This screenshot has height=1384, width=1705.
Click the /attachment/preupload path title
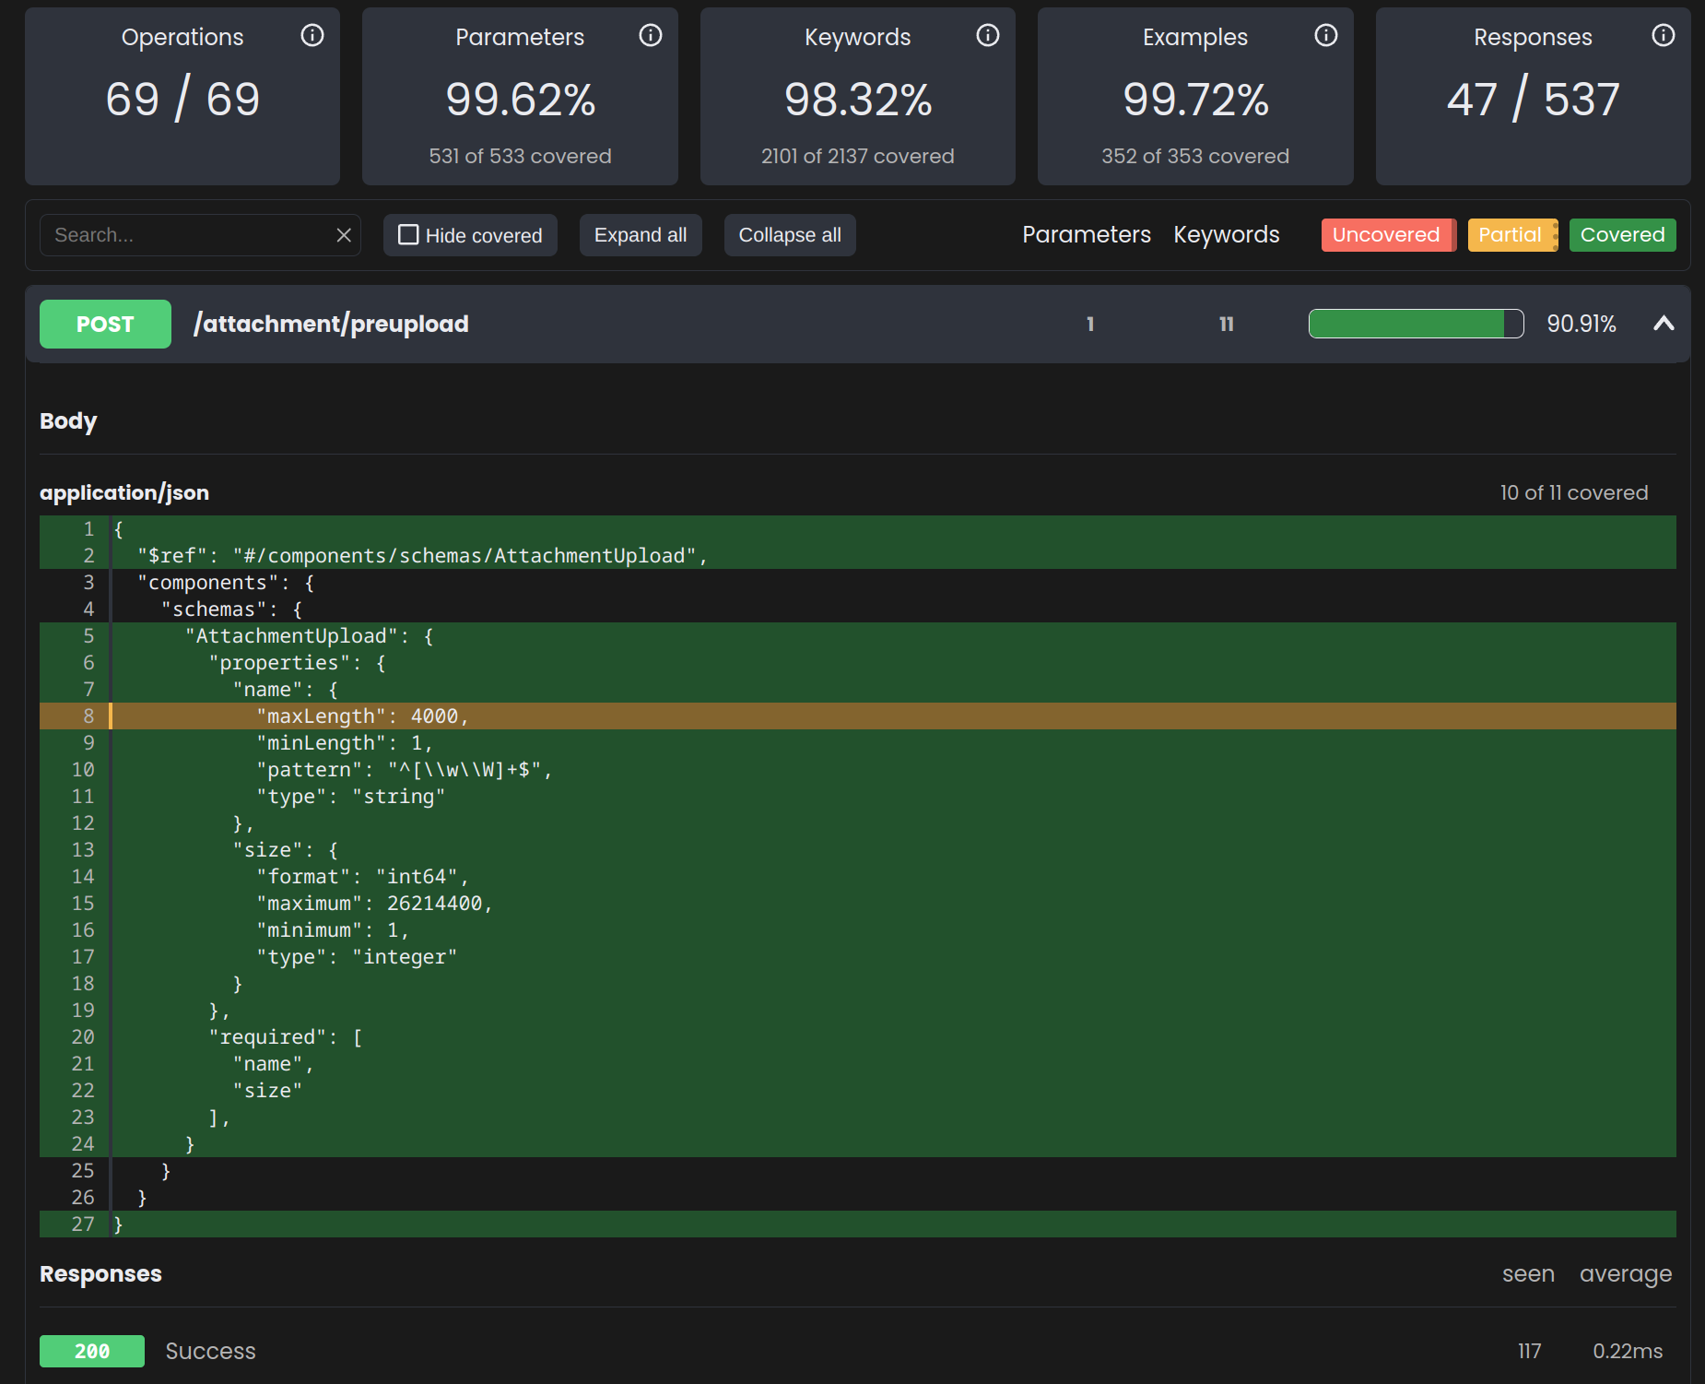click(x=331, y=324)
